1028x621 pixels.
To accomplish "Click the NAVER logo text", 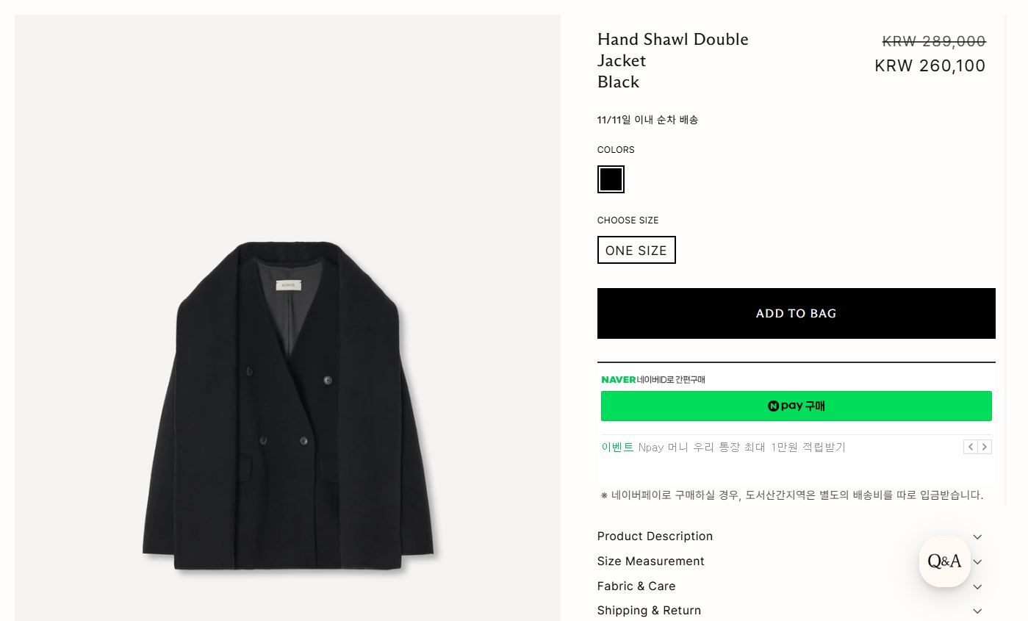I will [x=618, y=380].
